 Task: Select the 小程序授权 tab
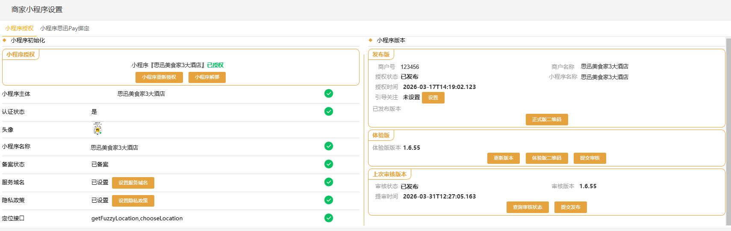coord(19,29)
